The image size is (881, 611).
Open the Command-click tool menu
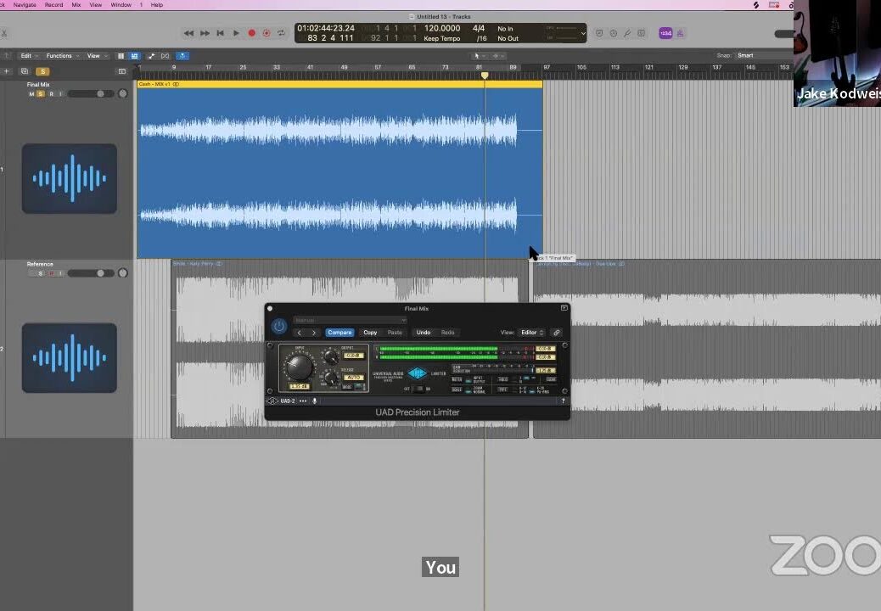tap(498, 56)
